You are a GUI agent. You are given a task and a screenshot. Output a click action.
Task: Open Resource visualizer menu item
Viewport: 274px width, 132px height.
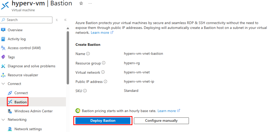pos(23,75)
